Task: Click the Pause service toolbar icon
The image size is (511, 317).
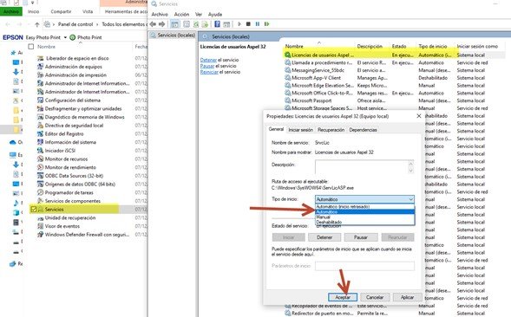Action: 258,24
